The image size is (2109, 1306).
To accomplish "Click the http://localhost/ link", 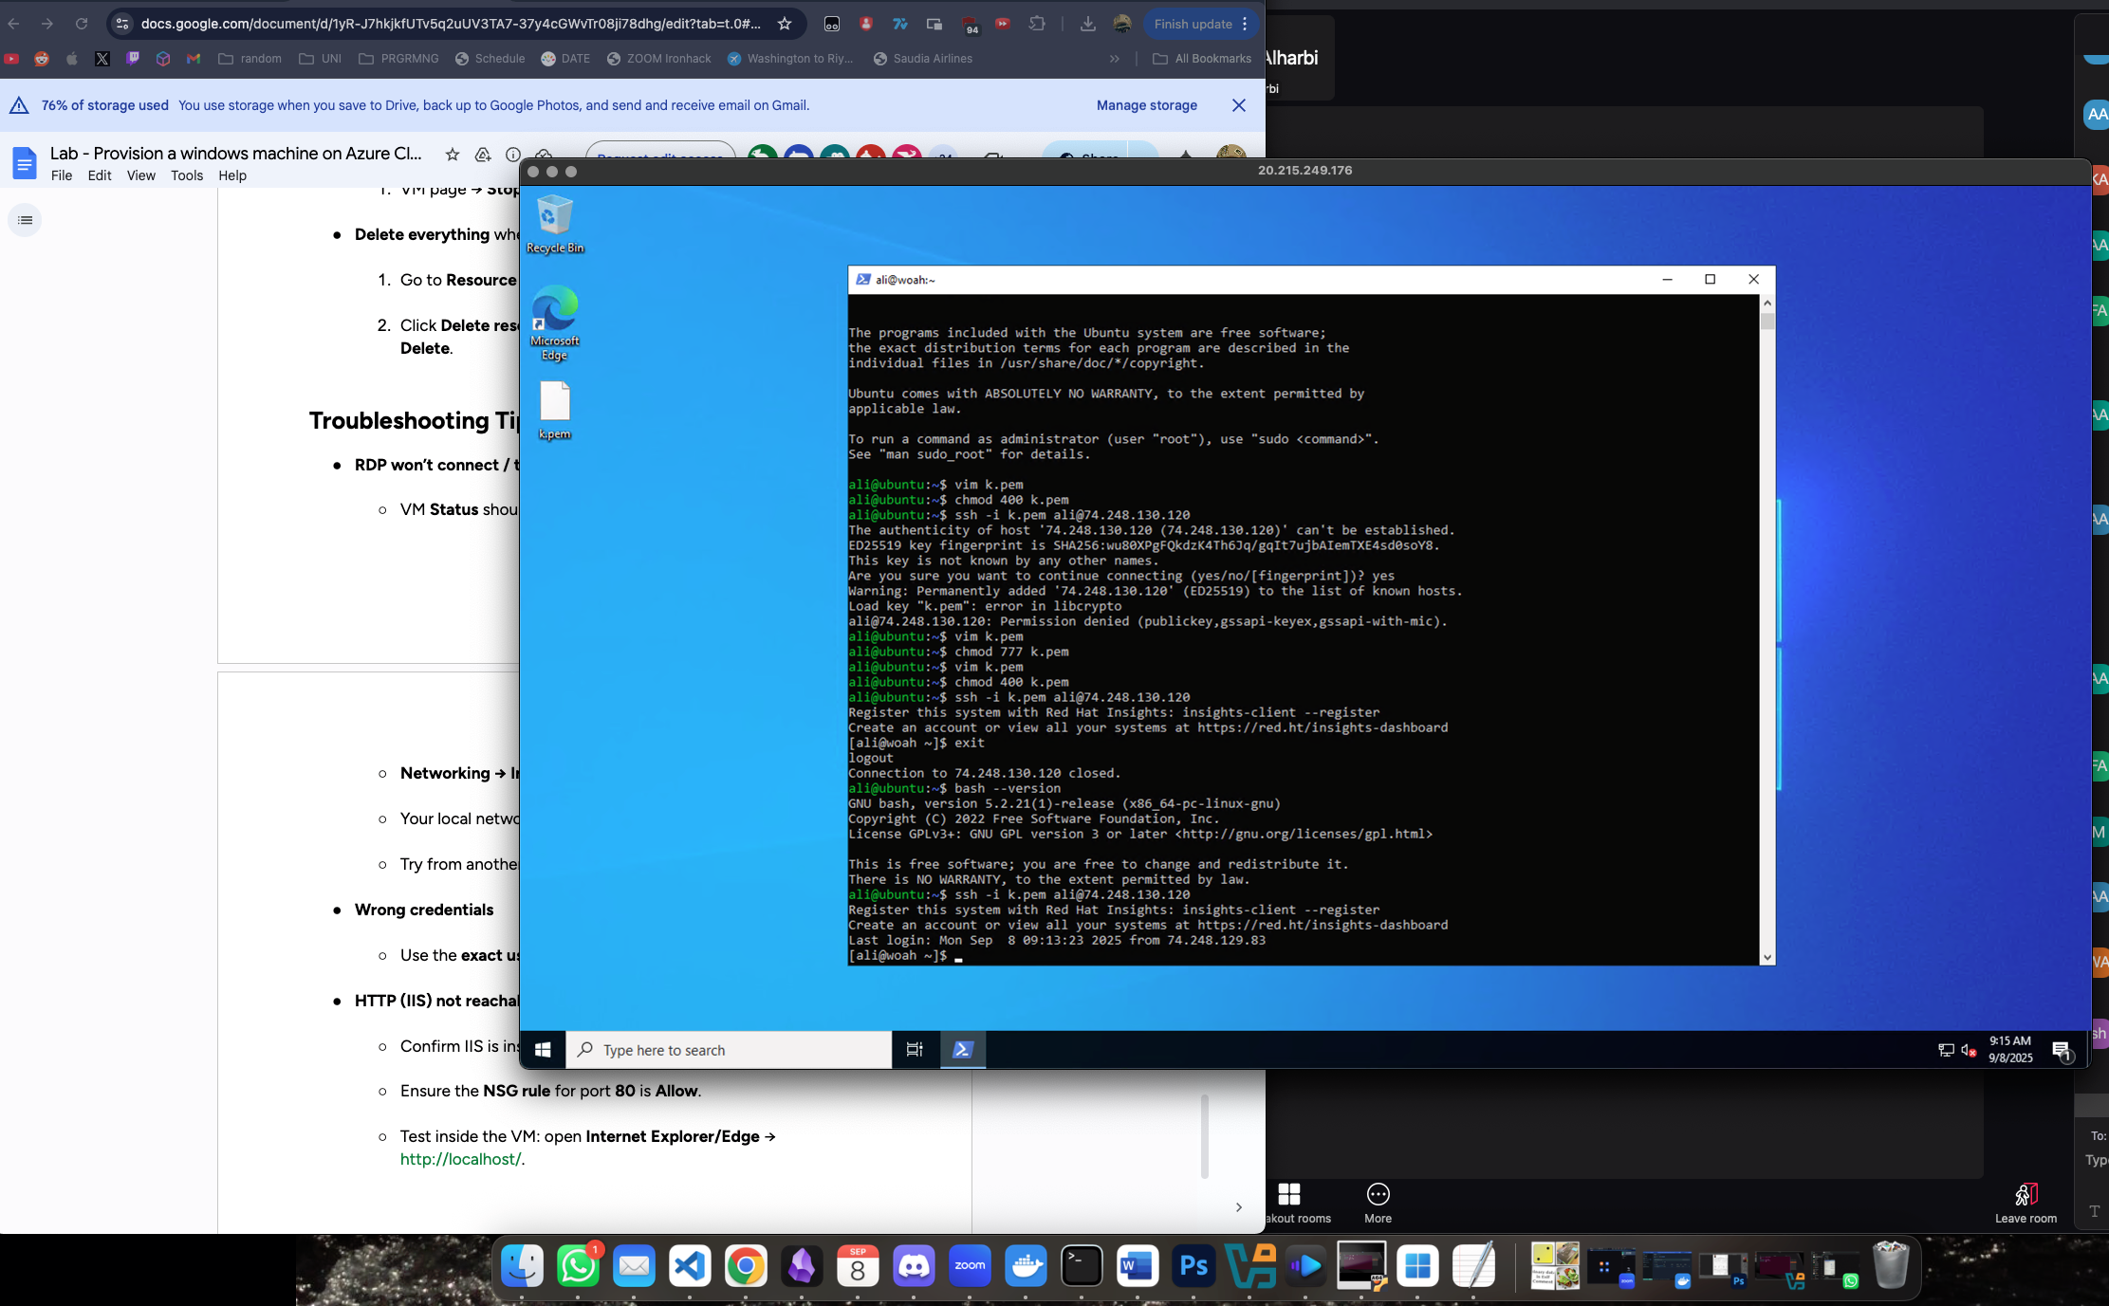I will click(x=460, y=1159).
